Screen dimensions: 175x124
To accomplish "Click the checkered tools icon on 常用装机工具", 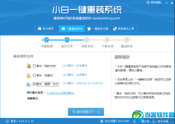I will click(115, 29).
